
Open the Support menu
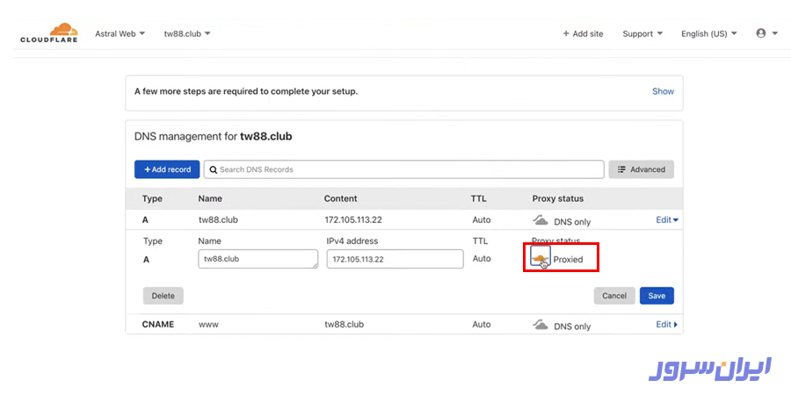642,33
